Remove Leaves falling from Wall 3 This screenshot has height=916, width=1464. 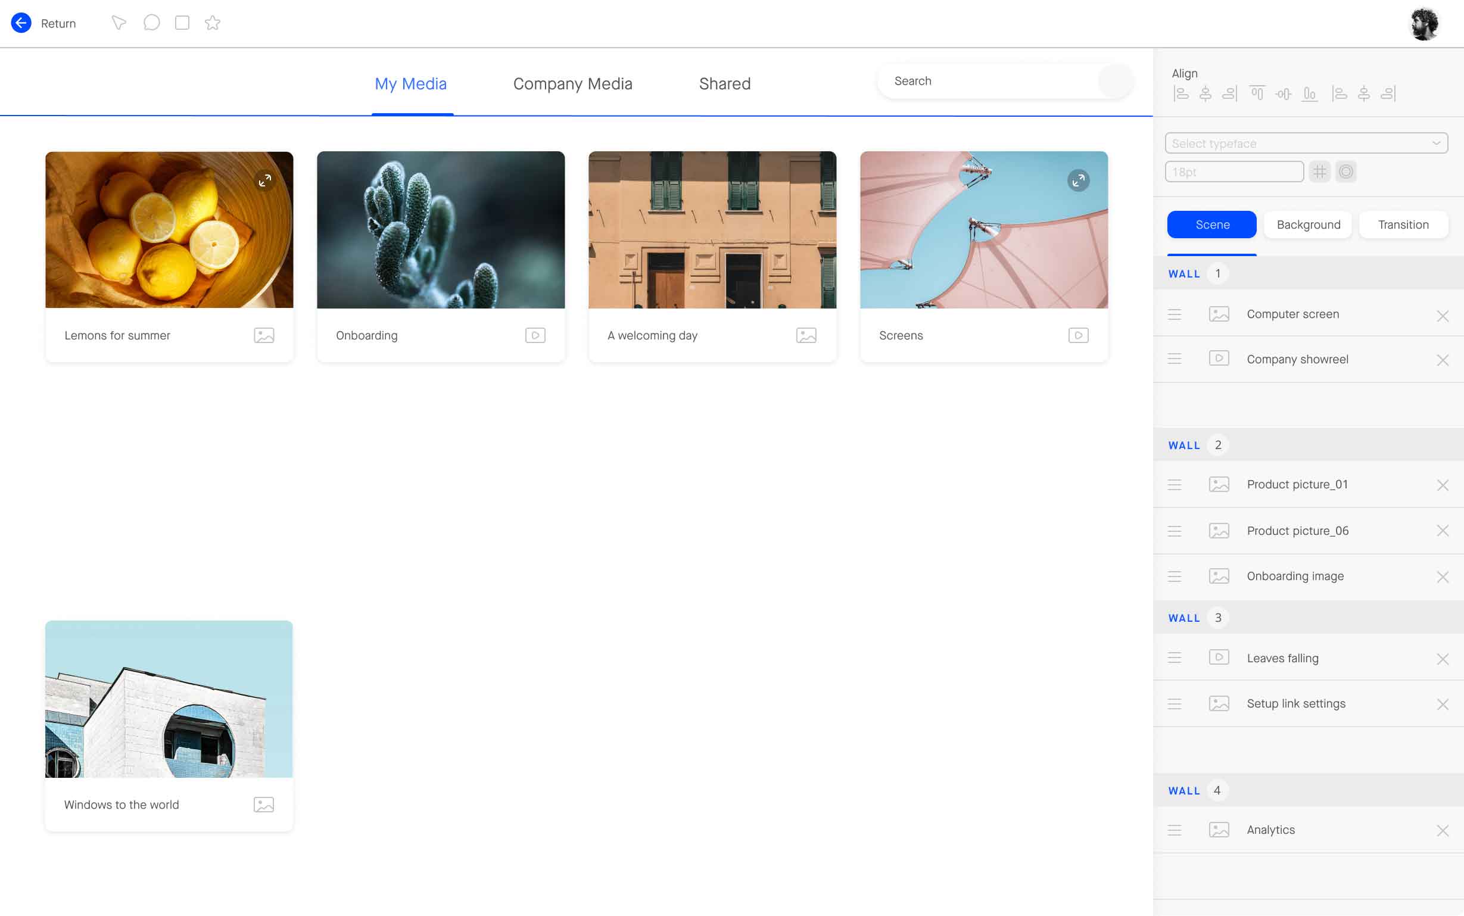coord(1442,659)
